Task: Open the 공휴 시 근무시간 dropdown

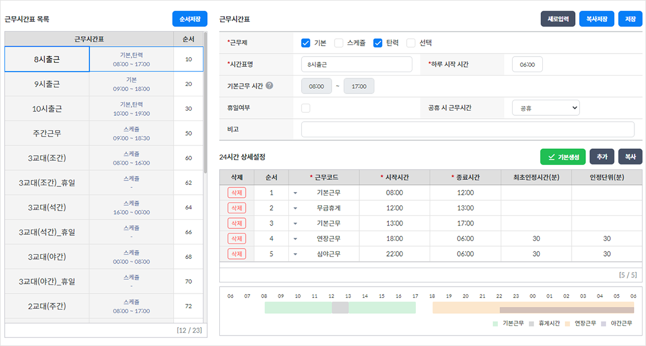Action: pos(546,108)
